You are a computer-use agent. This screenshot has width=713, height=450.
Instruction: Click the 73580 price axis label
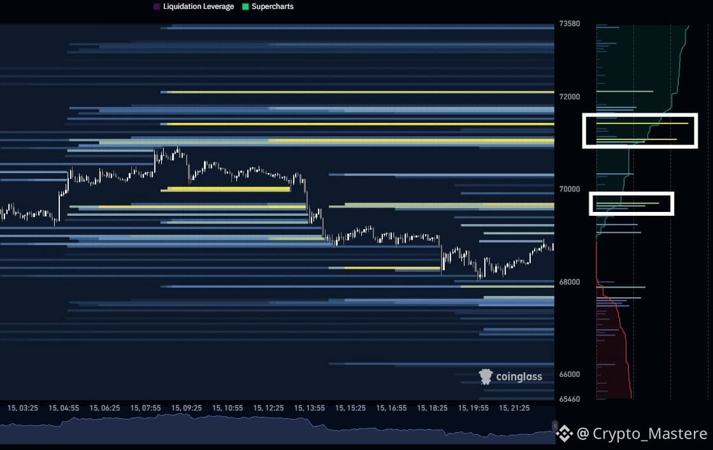coord(569,24)
